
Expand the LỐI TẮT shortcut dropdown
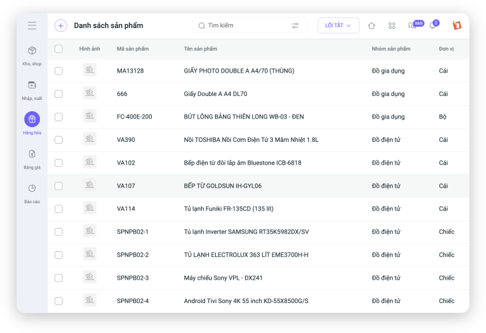(x=338, y=26)
